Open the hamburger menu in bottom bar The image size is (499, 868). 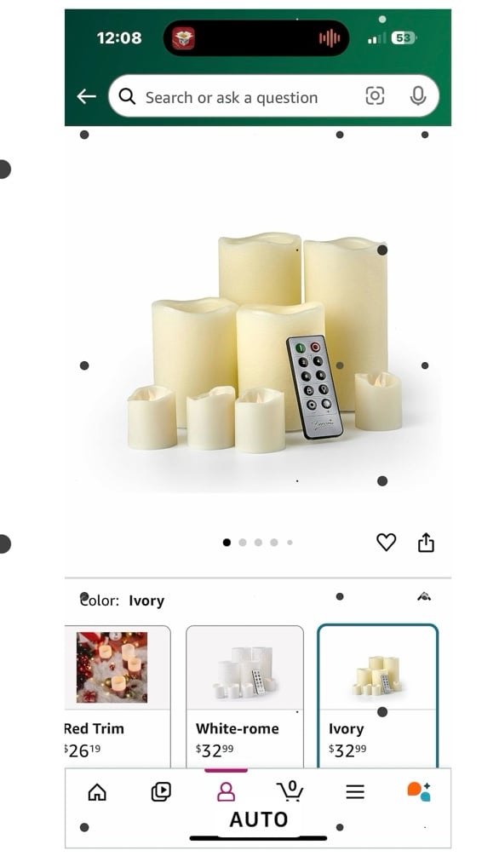click(355, 791)
